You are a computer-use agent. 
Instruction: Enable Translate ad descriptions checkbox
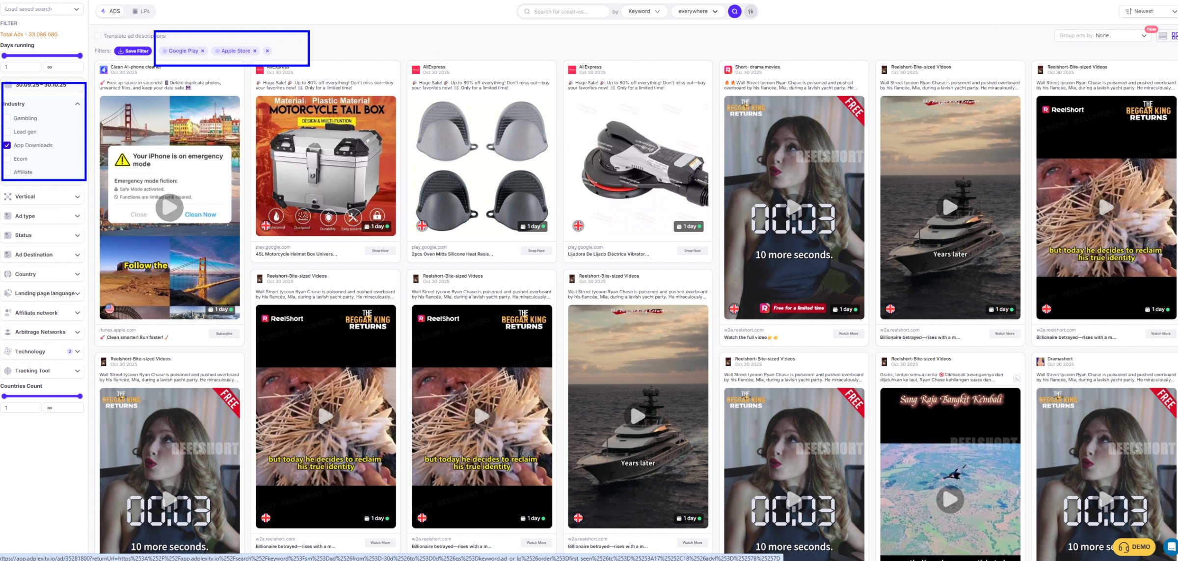tap(98, 36)
